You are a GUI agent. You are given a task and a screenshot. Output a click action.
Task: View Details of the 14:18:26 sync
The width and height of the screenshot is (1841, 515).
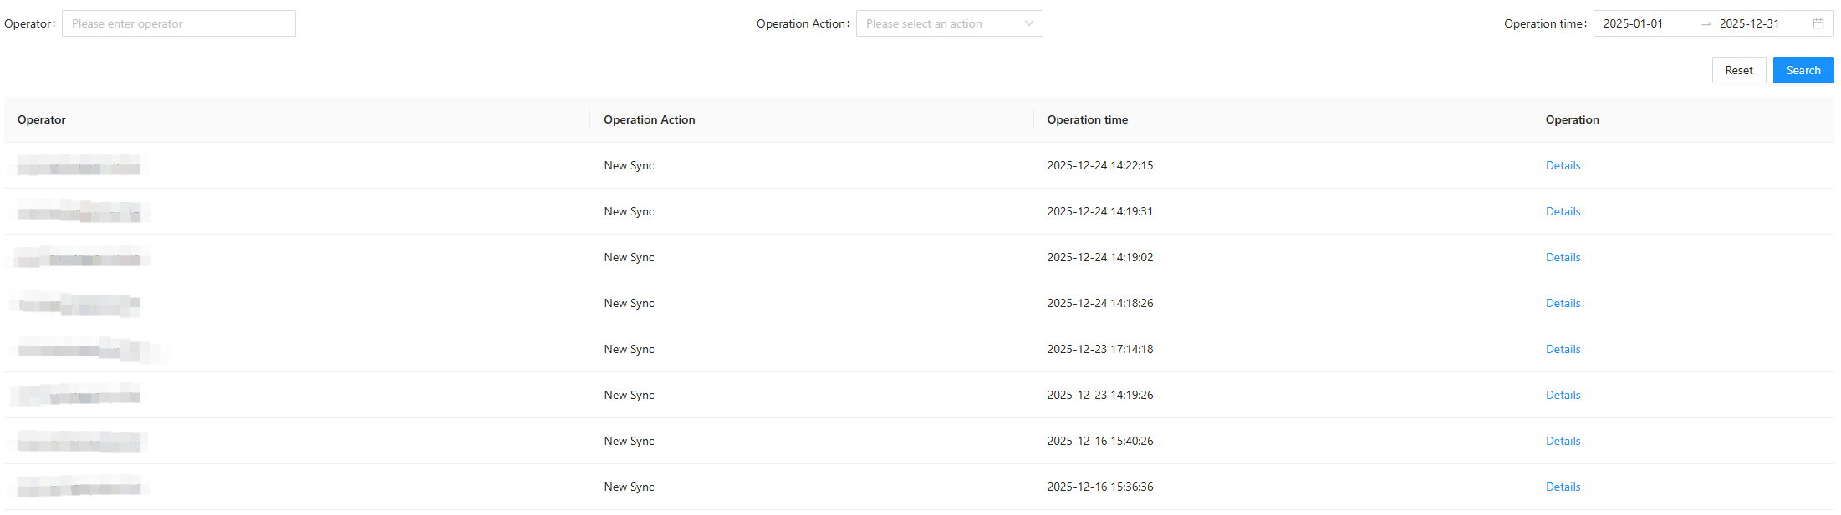point(1563,303)
